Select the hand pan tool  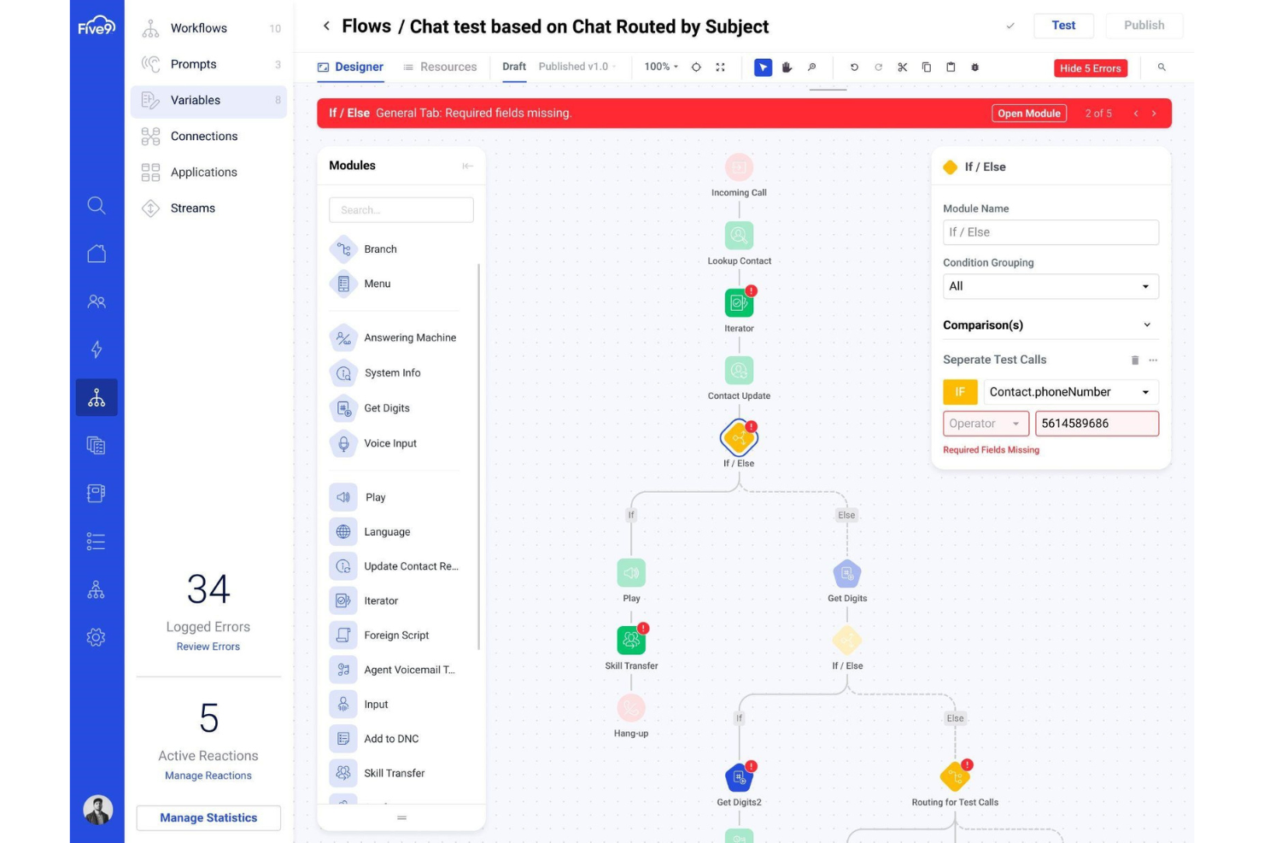[x=787, y=67]
